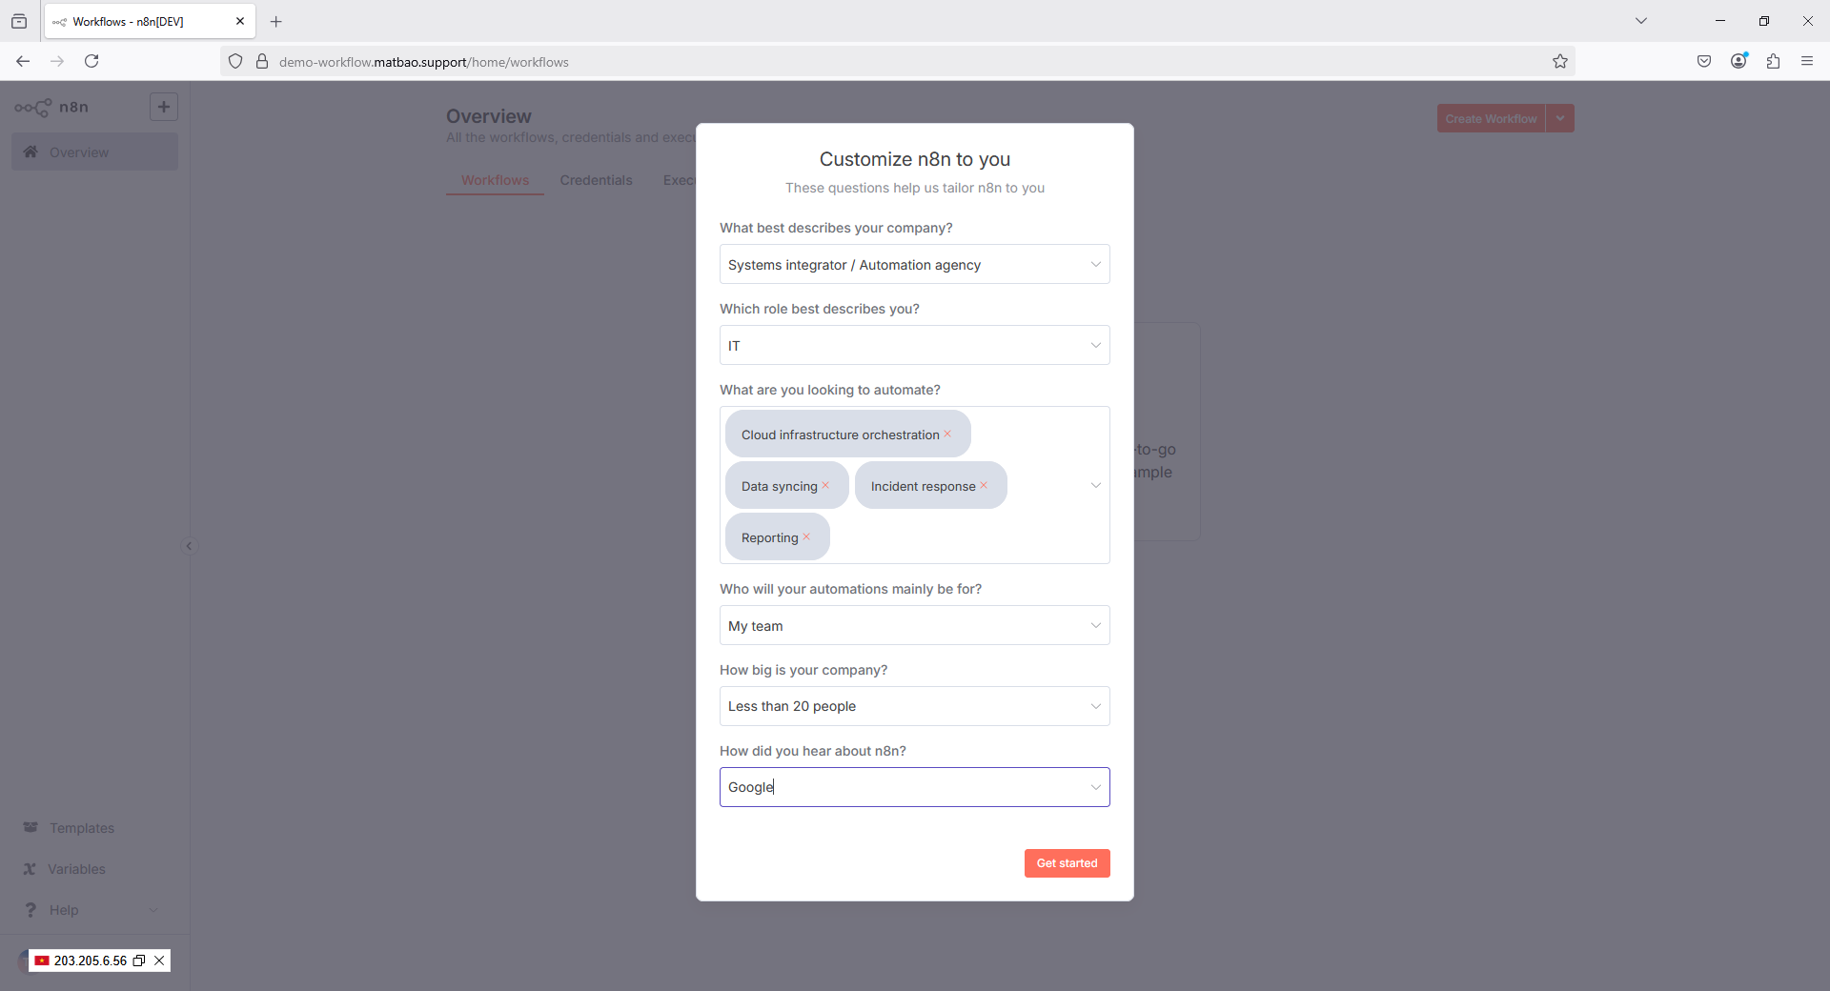The width and height of the screenshot is (1830, 991).
Task: Bookmark this page with the star icon
Action: click(x=1560, y=61)
